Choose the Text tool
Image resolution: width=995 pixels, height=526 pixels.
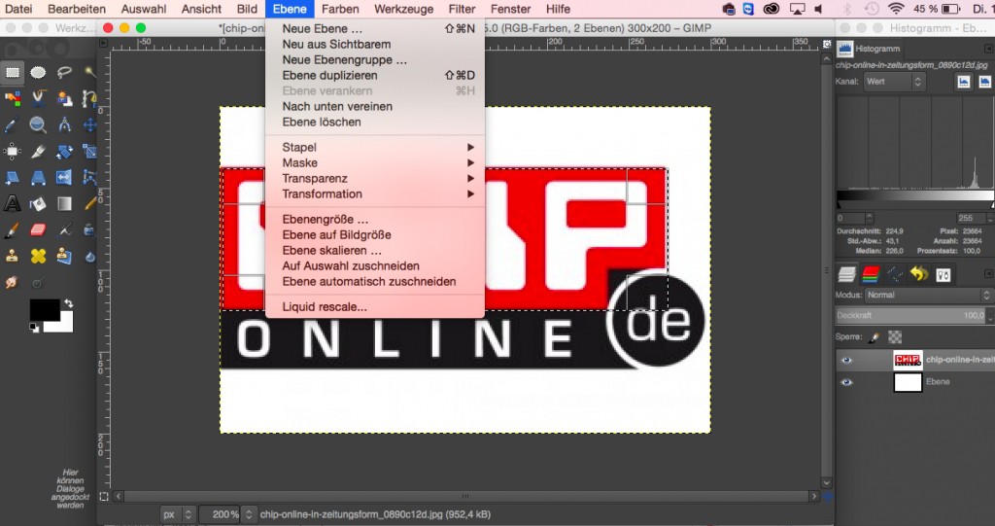(x=13, y=203)
